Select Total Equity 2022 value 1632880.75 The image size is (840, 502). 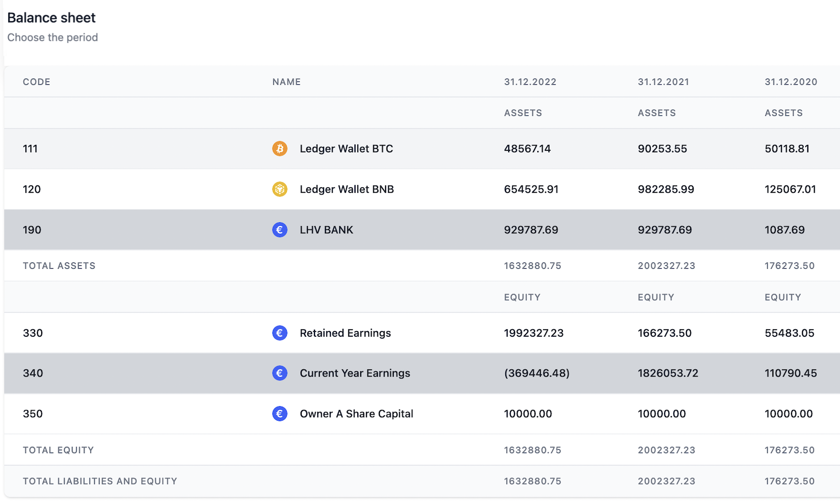[x=533, y=450]
